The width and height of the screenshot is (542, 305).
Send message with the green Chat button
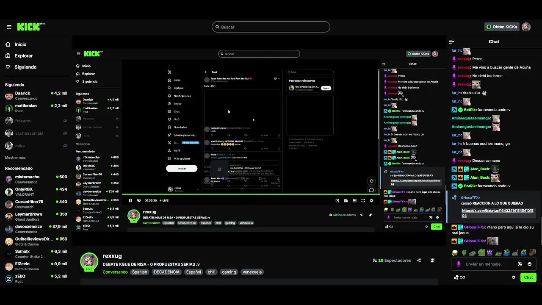point(528,277)
